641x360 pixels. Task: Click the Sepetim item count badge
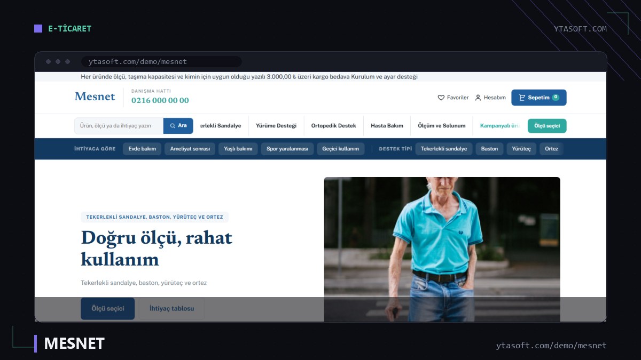click(556, 97)
